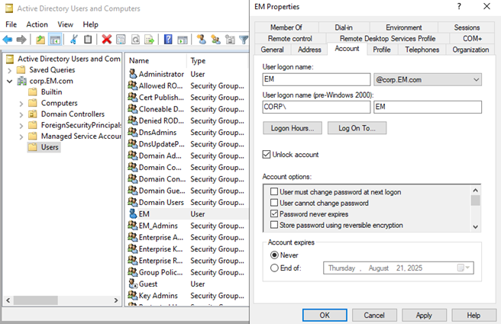This screenshot has width=501, height=324.
Task: Click the EM_Admins group icon
Action: [133, 226]
